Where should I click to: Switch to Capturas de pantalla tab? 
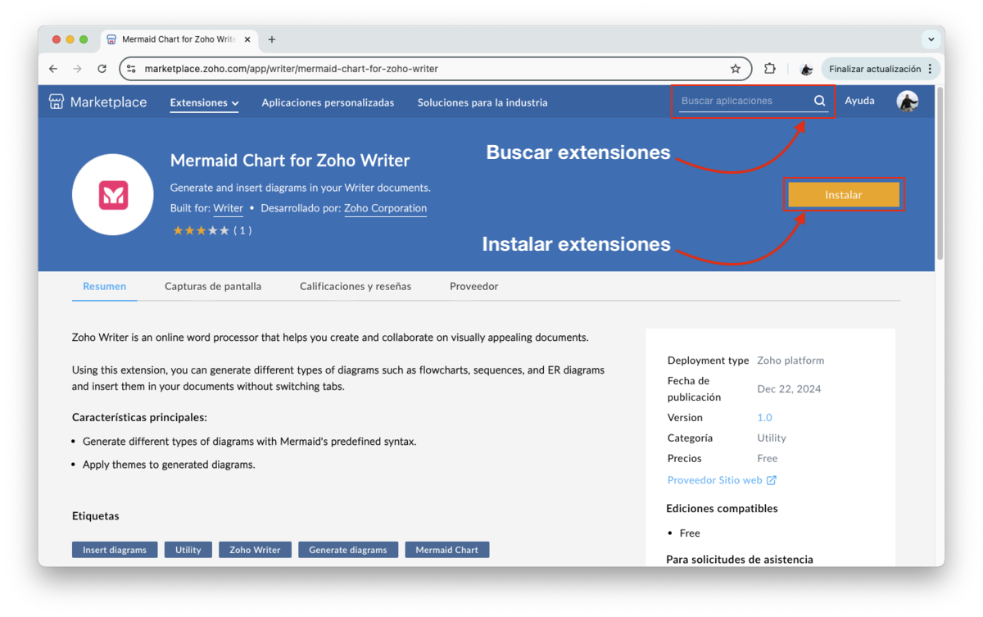(x=213, y=286)
